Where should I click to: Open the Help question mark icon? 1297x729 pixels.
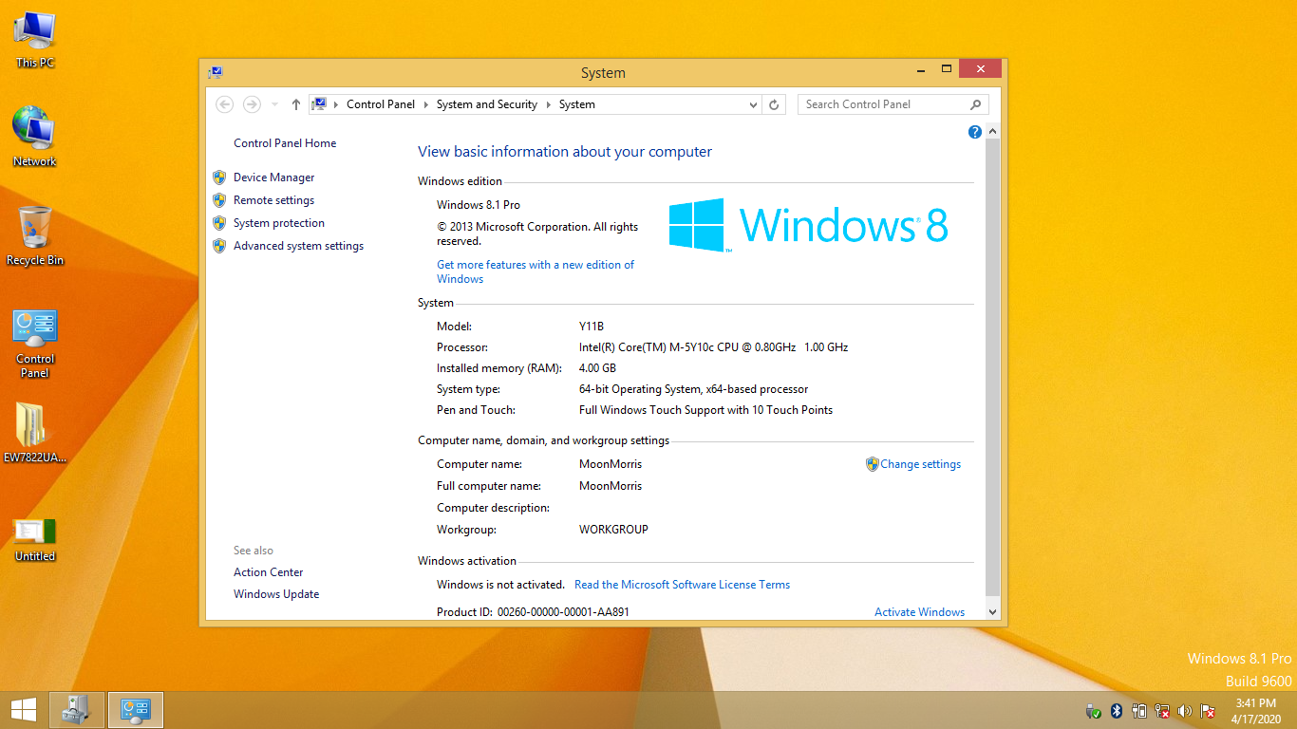tap(974, 132)
